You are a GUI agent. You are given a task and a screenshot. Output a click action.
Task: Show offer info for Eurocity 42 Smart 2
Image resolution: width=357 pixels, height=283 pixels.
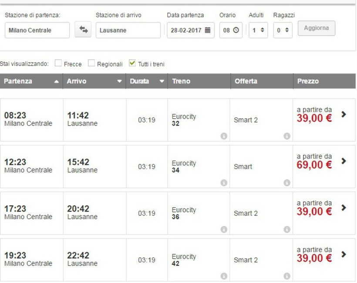[x=287, y=276]
